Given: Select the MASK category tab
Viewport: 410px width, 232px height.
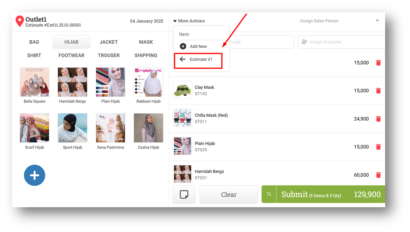Looking at the screenshot, I should [x=146, y=42].
